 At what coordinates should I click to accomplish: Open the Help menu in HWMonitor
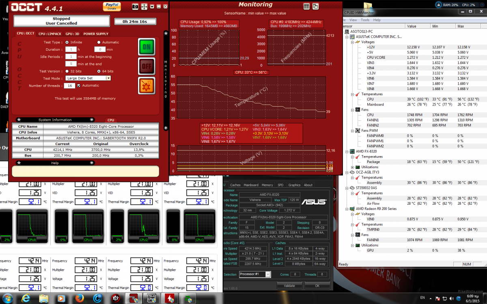(377, 20)
